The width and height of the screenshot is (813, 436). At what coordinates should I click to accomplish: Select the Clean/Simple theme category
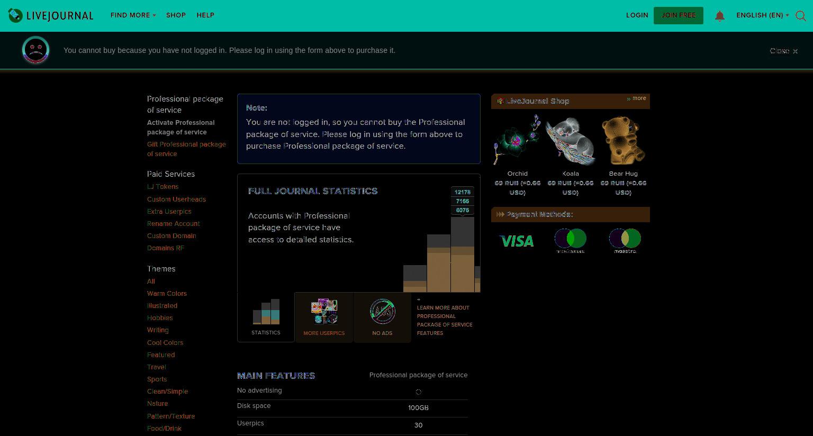(167, 392)
